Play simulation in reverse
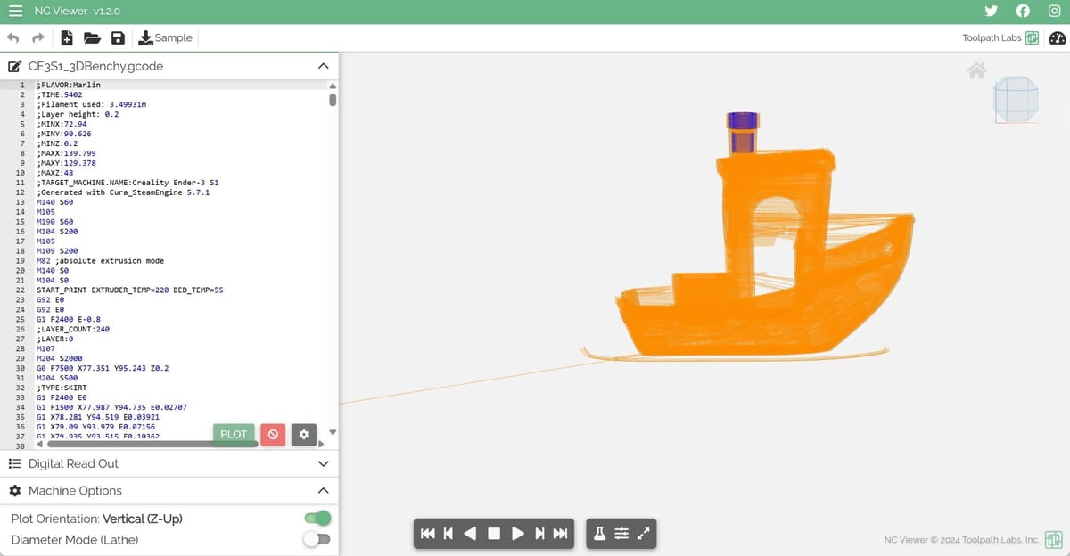1070x556 pixels. tap(470, 534)
